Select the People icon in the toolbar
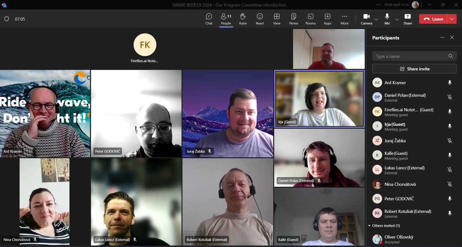The image size is (462, 247). tap(226, 18)
